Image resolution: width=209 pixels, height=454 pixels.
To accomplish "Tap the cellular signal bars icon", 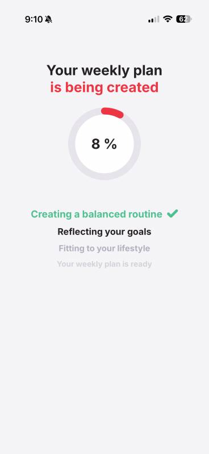I will [154, 19].
